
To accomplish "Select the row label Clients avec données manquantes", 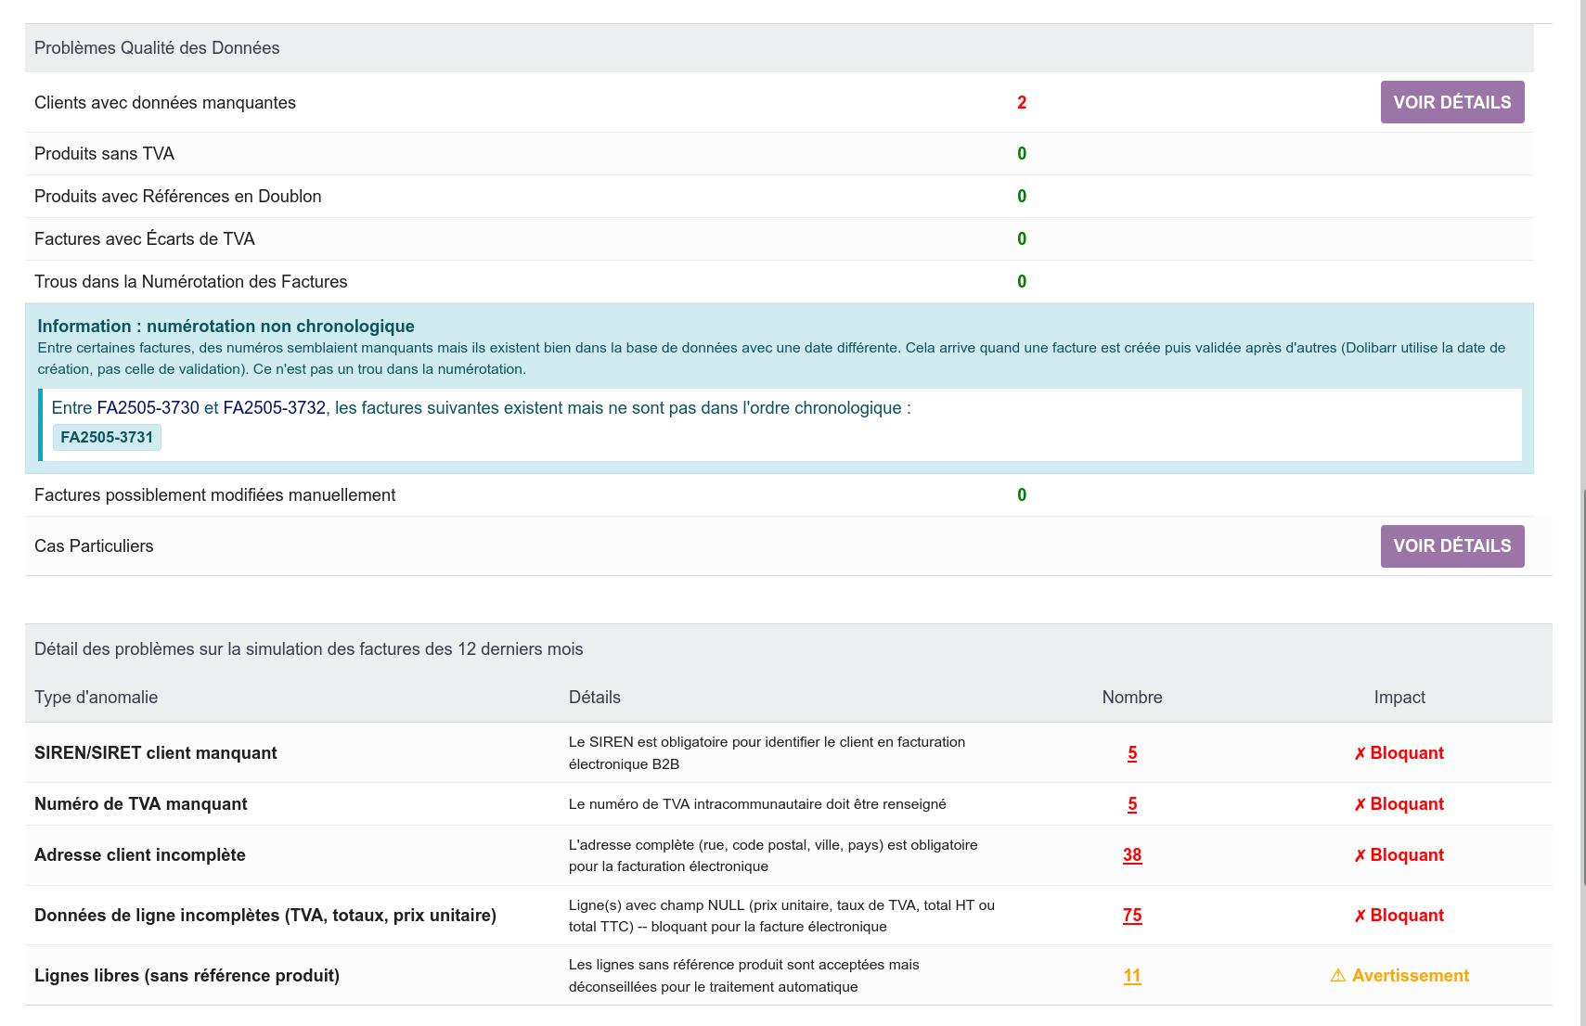I will [x=165, y=103].
